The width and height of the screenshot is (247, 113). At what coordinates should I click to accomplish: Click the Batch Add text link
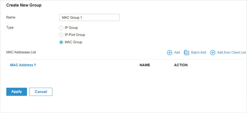(x=199, y=53)
